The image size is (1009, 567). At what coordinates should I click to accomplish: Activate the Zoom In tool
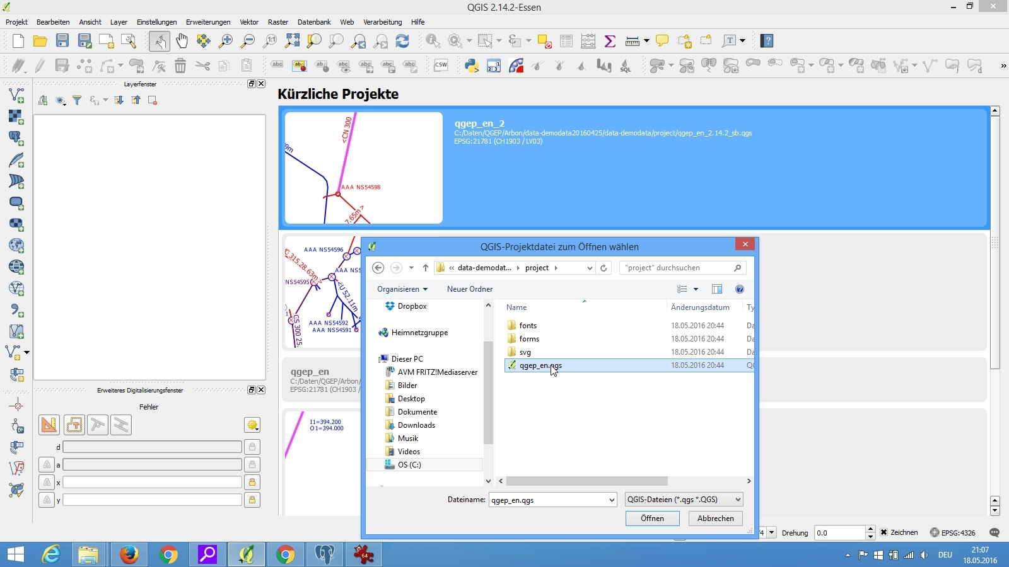[226, 41]
